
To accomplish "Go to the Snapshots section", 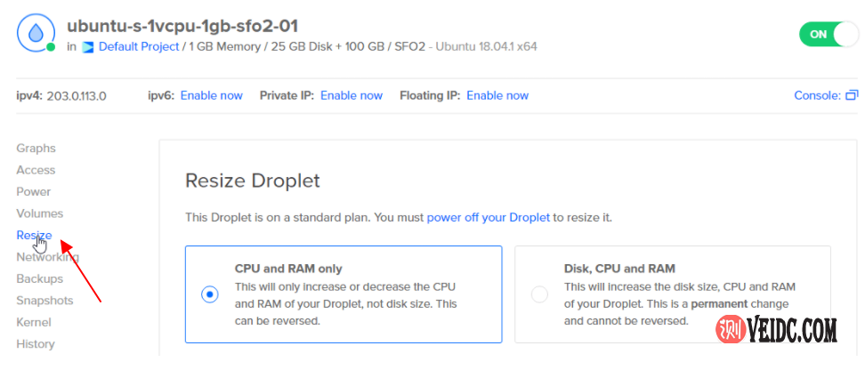I will [44, 301].
